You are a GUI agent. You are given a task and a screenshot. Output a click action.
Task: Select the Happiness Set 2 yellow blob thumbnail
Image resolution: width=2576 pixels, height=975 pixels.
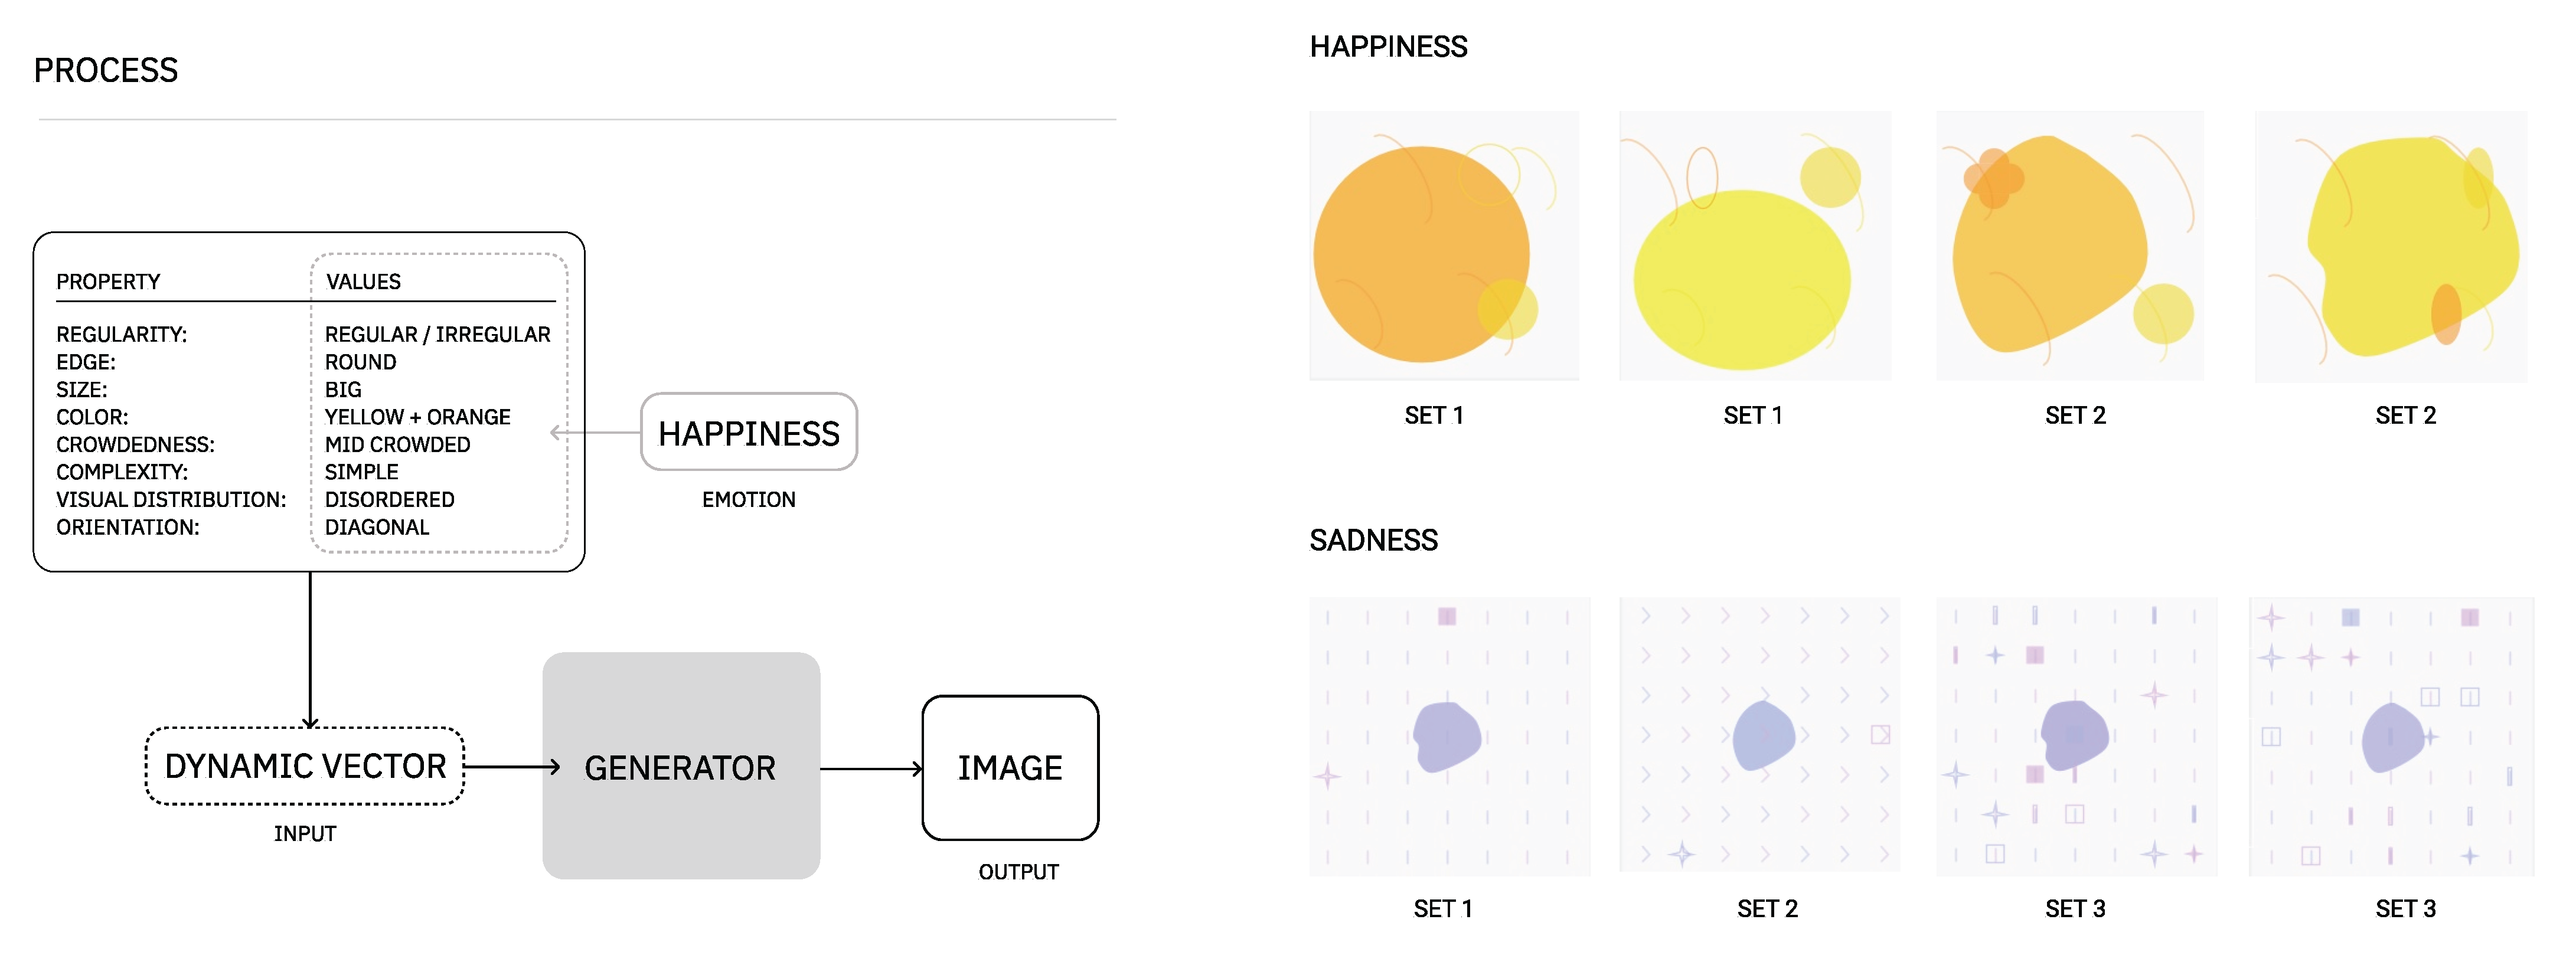[x=2390, y=246]
